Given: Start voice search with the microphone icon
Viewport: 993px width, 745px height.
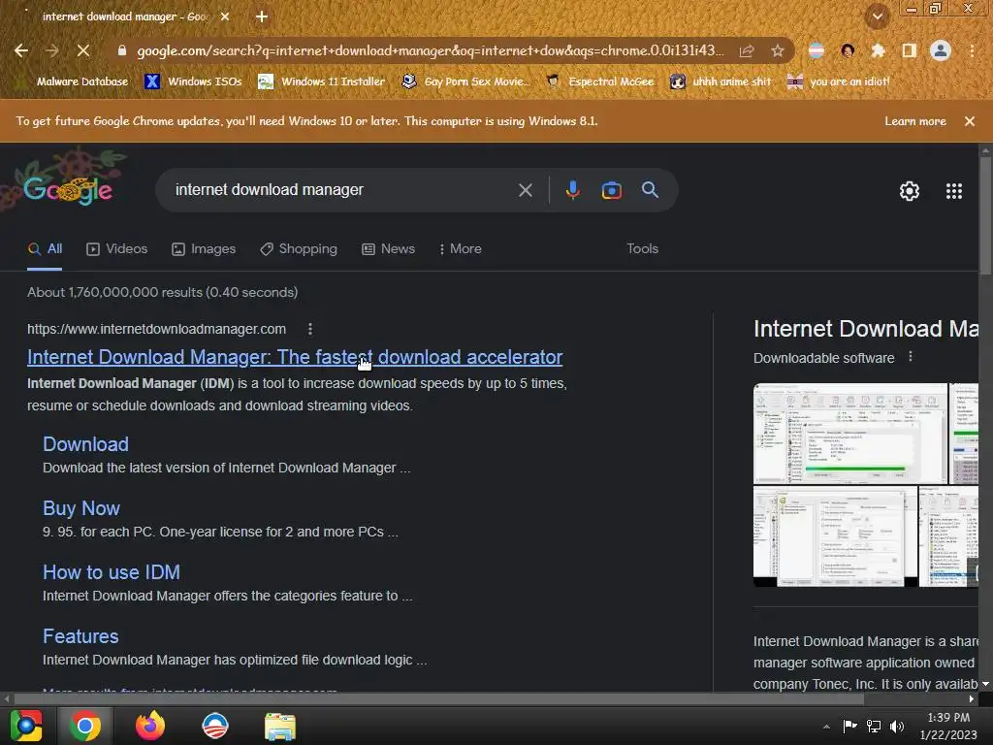Looking at the screenshot, I should (572, 190).
